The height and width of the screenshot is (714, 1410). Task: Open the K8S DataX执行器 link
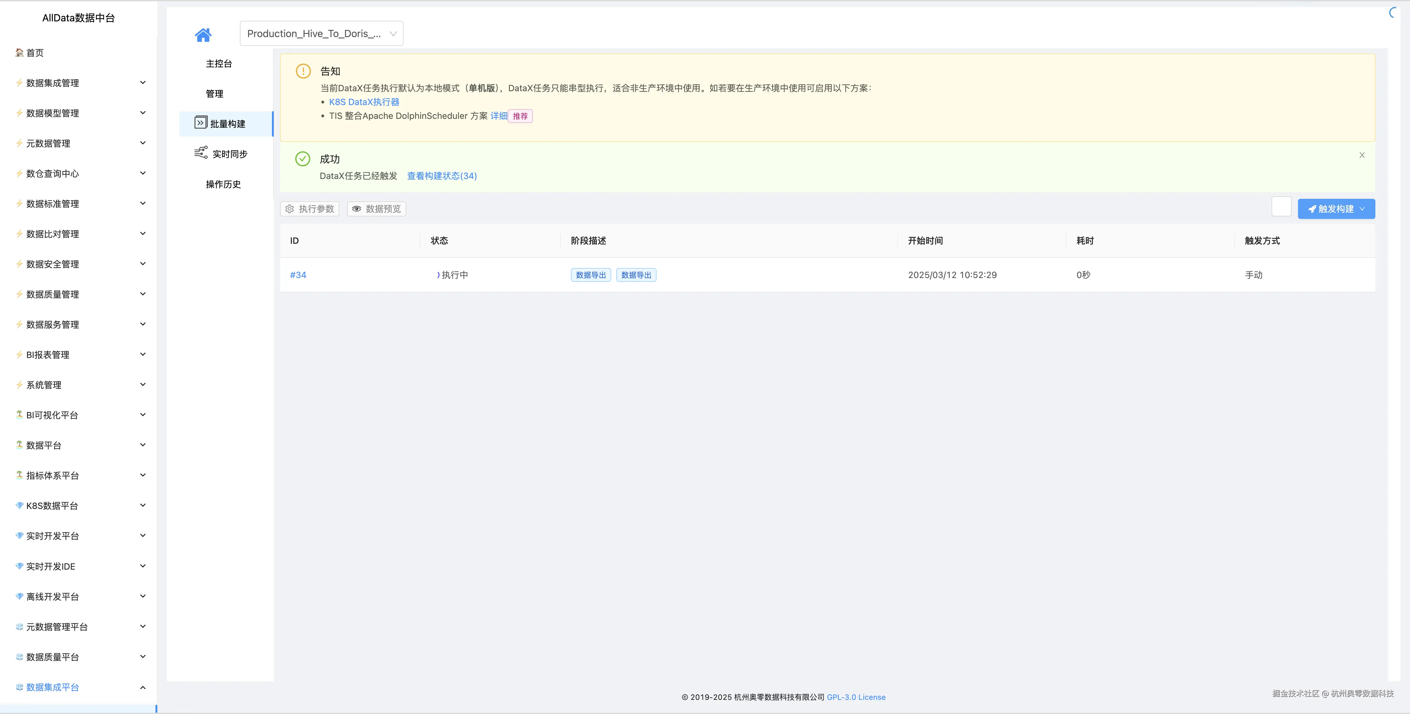[x=364, y=102]
